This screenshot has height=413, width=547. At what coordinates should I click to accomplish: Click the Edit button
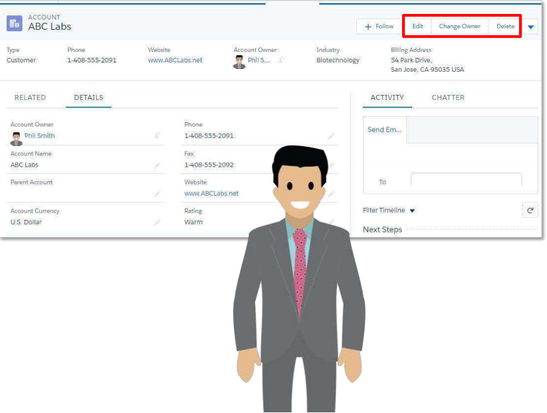point(417,27)
